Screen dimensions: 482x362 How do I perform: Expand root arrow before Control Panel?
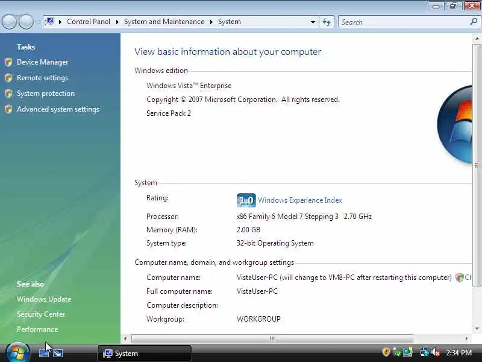coord(60,22)
